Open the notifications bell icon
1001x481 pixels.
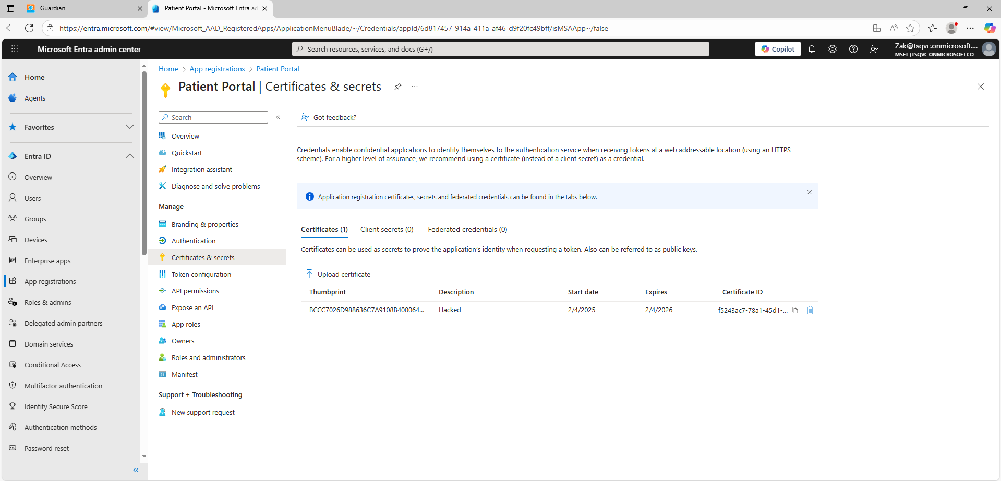tap(812, 49)
